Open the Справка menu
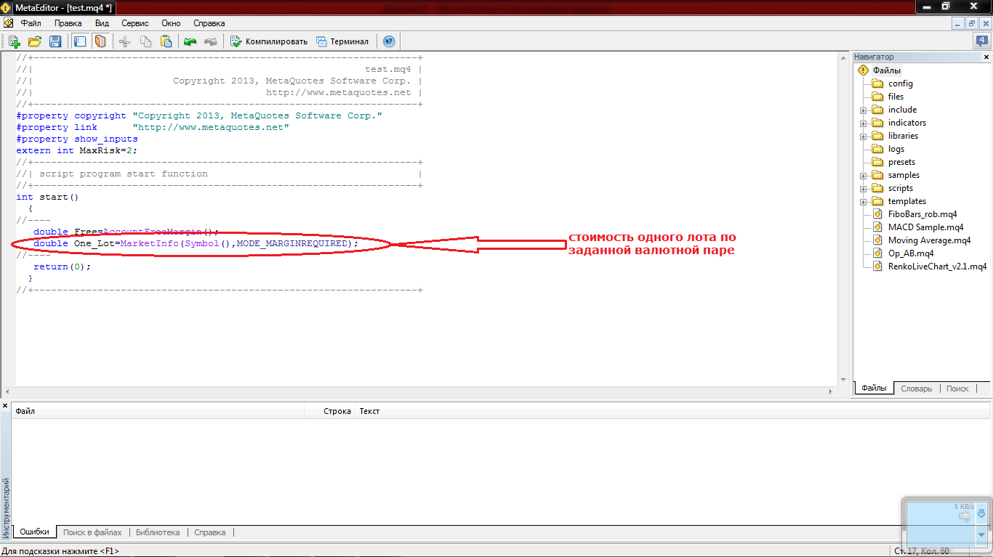This screenshot has height=557, width=993. click(x=209, y=23)
